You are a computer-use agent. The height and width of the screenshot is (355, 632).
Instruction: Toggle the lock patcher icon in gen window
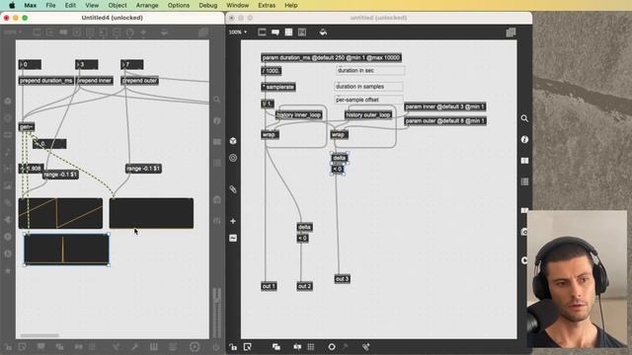233,347
